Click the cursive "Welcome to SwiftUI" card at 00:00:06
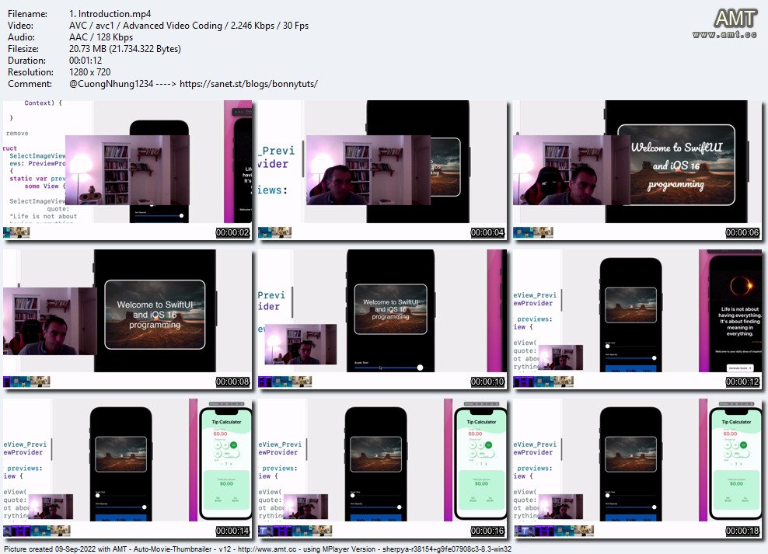The width and height of the screenshot is (768, 554). [676, 165]
